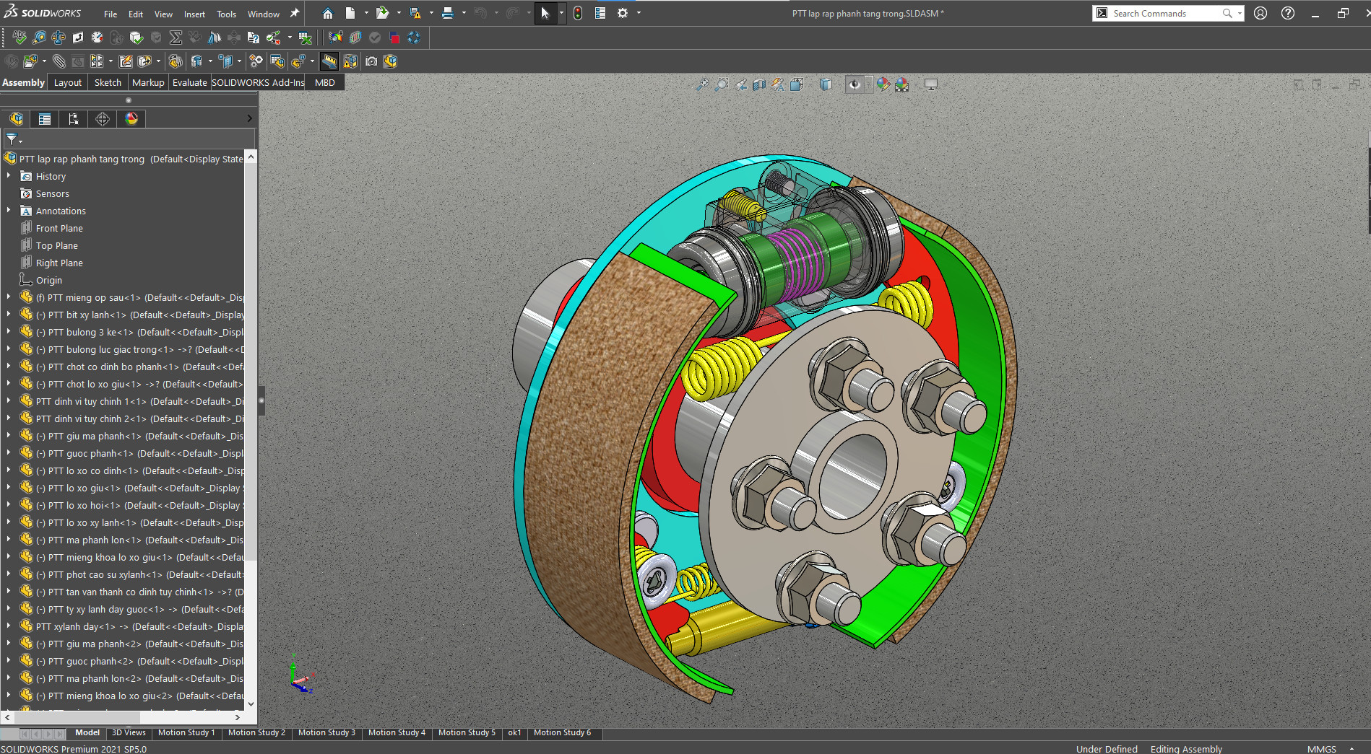Click the Section View icon
The image size is (1371, 754).
coord(758,84)
